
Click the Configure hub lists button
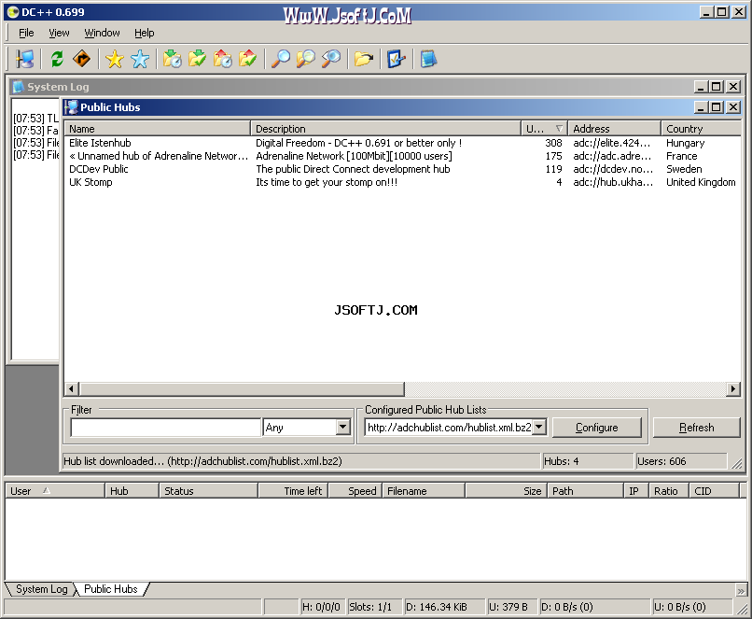(596, 427)
